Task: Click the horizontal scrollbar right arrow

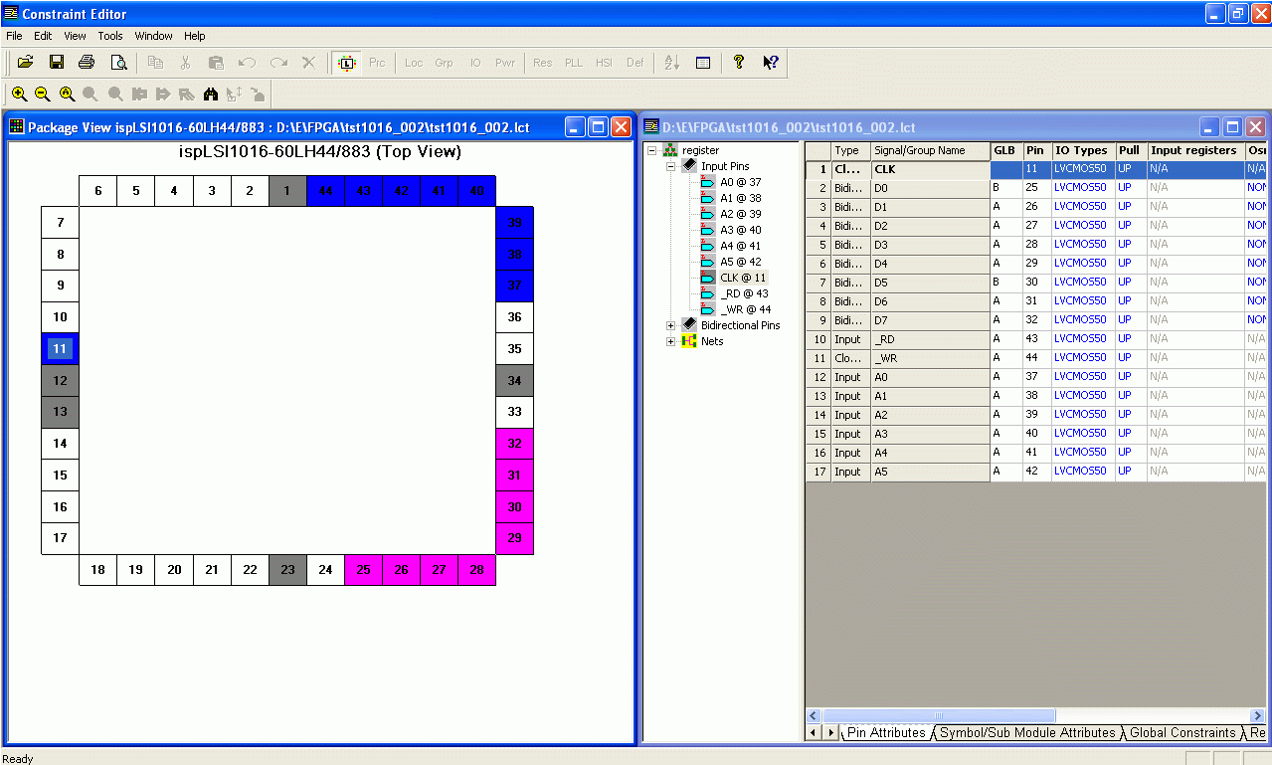Action: tap(1257, 716)
